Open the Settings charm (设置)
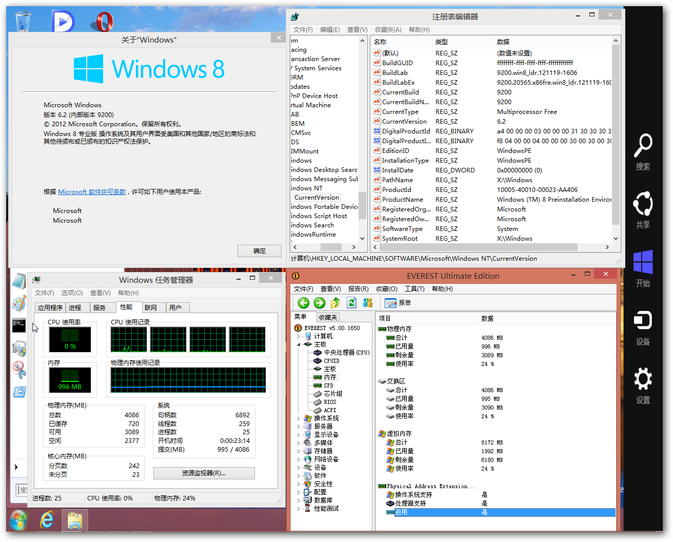The height and width of the screenshot is (542, 673). point(643,385)
